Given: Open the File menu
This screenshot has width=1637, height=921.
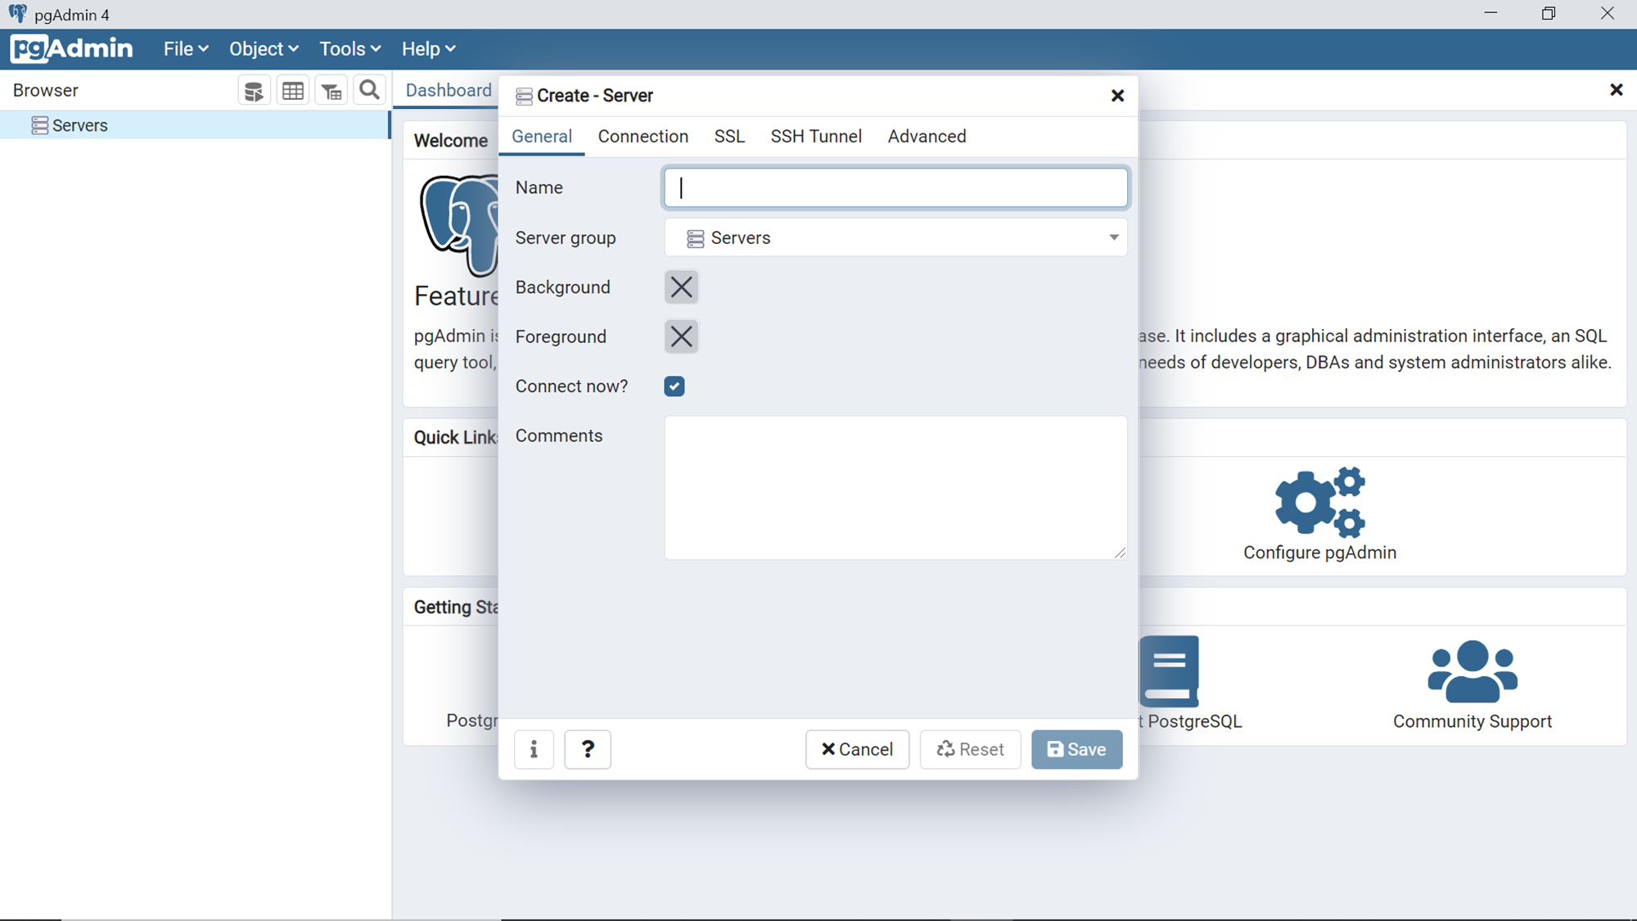Looking at the screenshot, I should [185, 49].
